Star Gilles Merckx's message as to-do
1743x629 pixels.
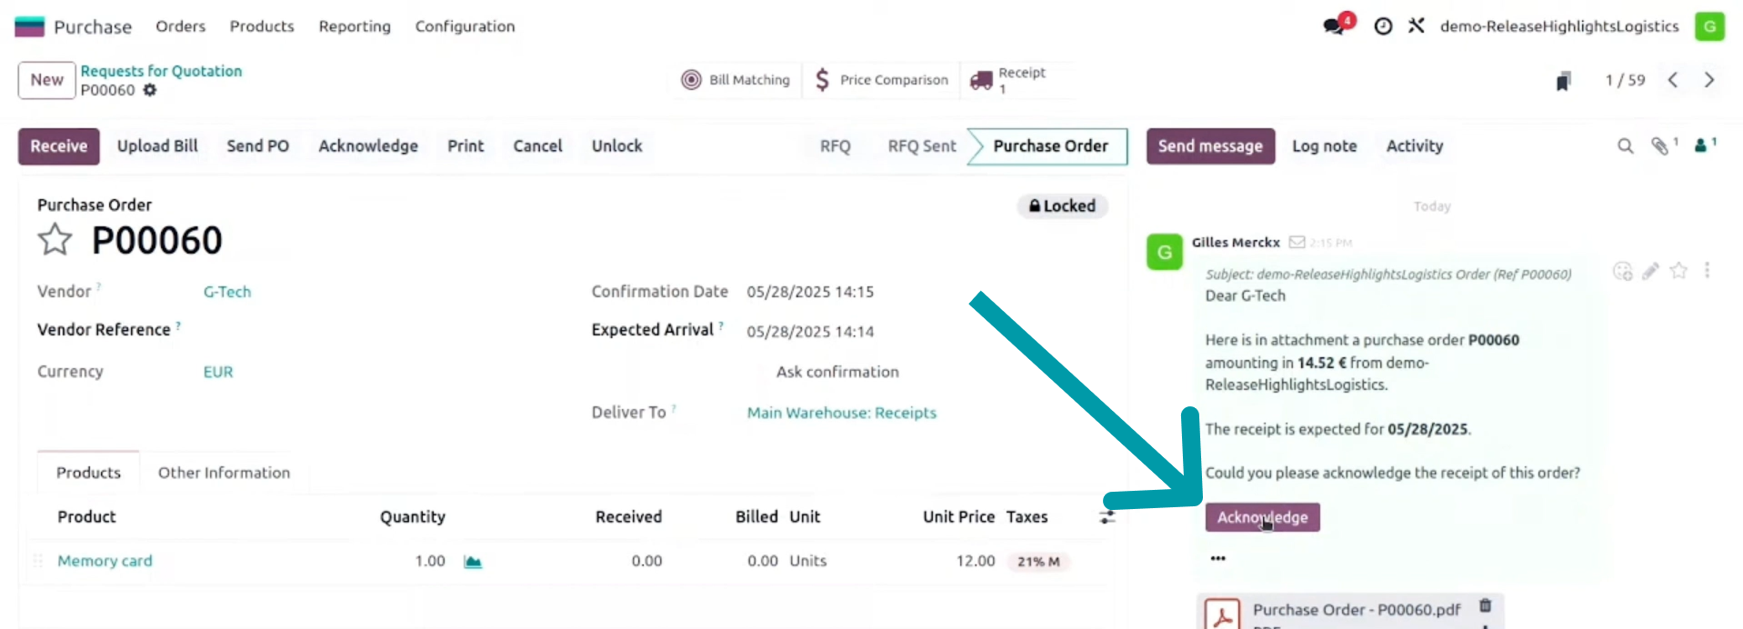[1678, 271]
